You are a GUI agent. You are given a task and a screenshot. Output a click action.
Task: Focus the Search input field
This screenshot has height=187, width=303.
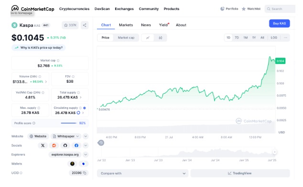tap(280, 9)
